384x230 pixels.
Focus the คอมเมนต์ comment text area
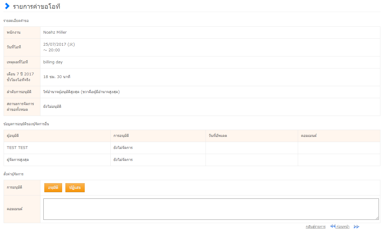[210, 209]
